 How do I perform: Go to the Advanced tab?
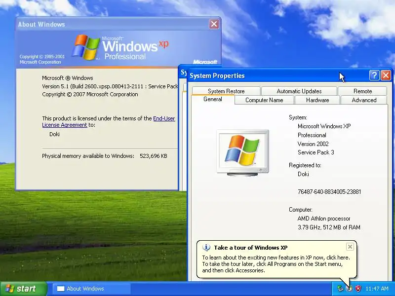(x=364, y=100)
